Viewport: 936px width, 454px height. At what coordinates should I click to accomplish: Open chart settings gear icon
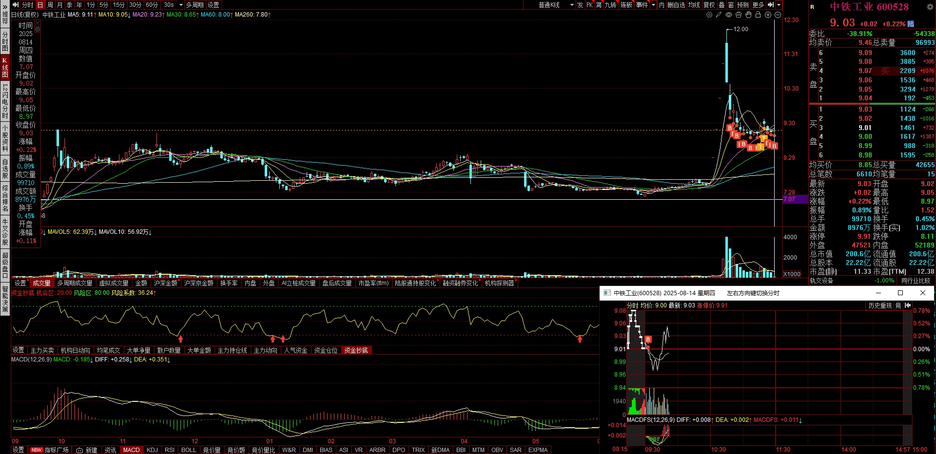(709, 15)
